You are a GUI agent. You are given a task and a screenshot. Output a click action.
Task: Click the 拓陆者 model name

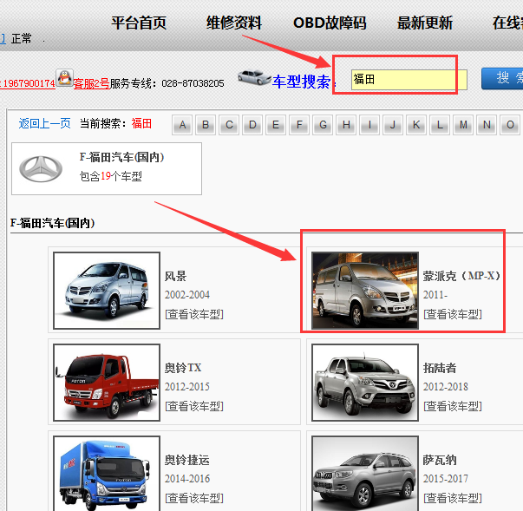tap(440, 368)
